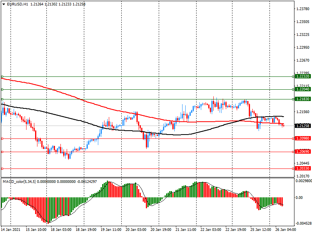Click the OHLC values 1.21264 1.21302 1.21233 1.21258
312x234 pixels.
pyautogui.click(x=58, y=4)
